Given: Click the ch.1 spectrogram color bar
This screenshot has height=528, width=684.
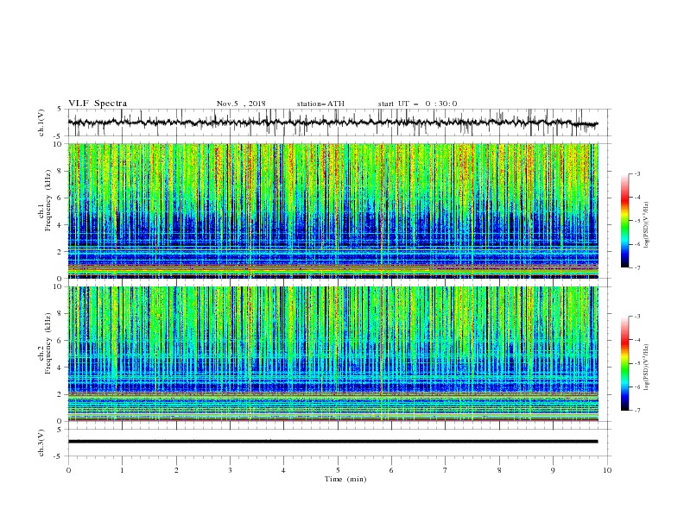Looking at the screenshot, I should click(624, 221).
